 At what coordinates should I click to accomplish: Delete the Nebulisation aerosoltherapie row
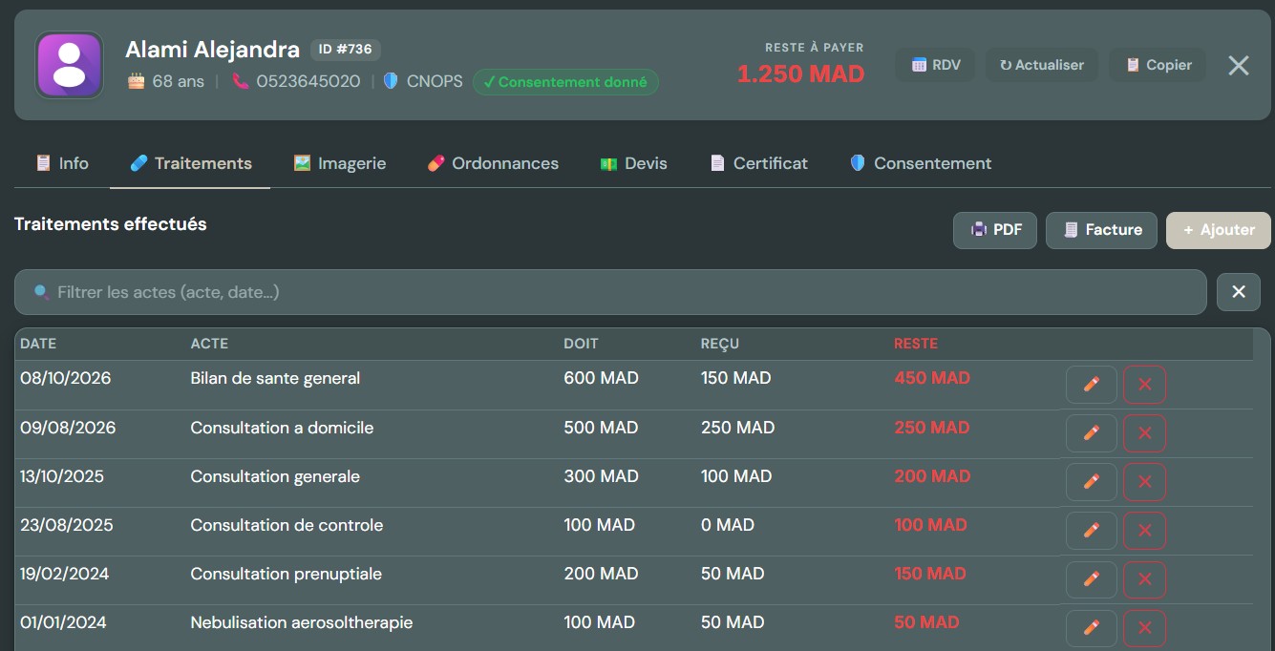click(x=1144, y=628)
